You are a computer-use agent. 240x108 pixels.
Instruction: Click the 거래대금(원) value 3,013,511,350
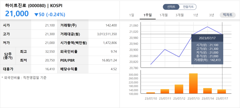point(107,34)
